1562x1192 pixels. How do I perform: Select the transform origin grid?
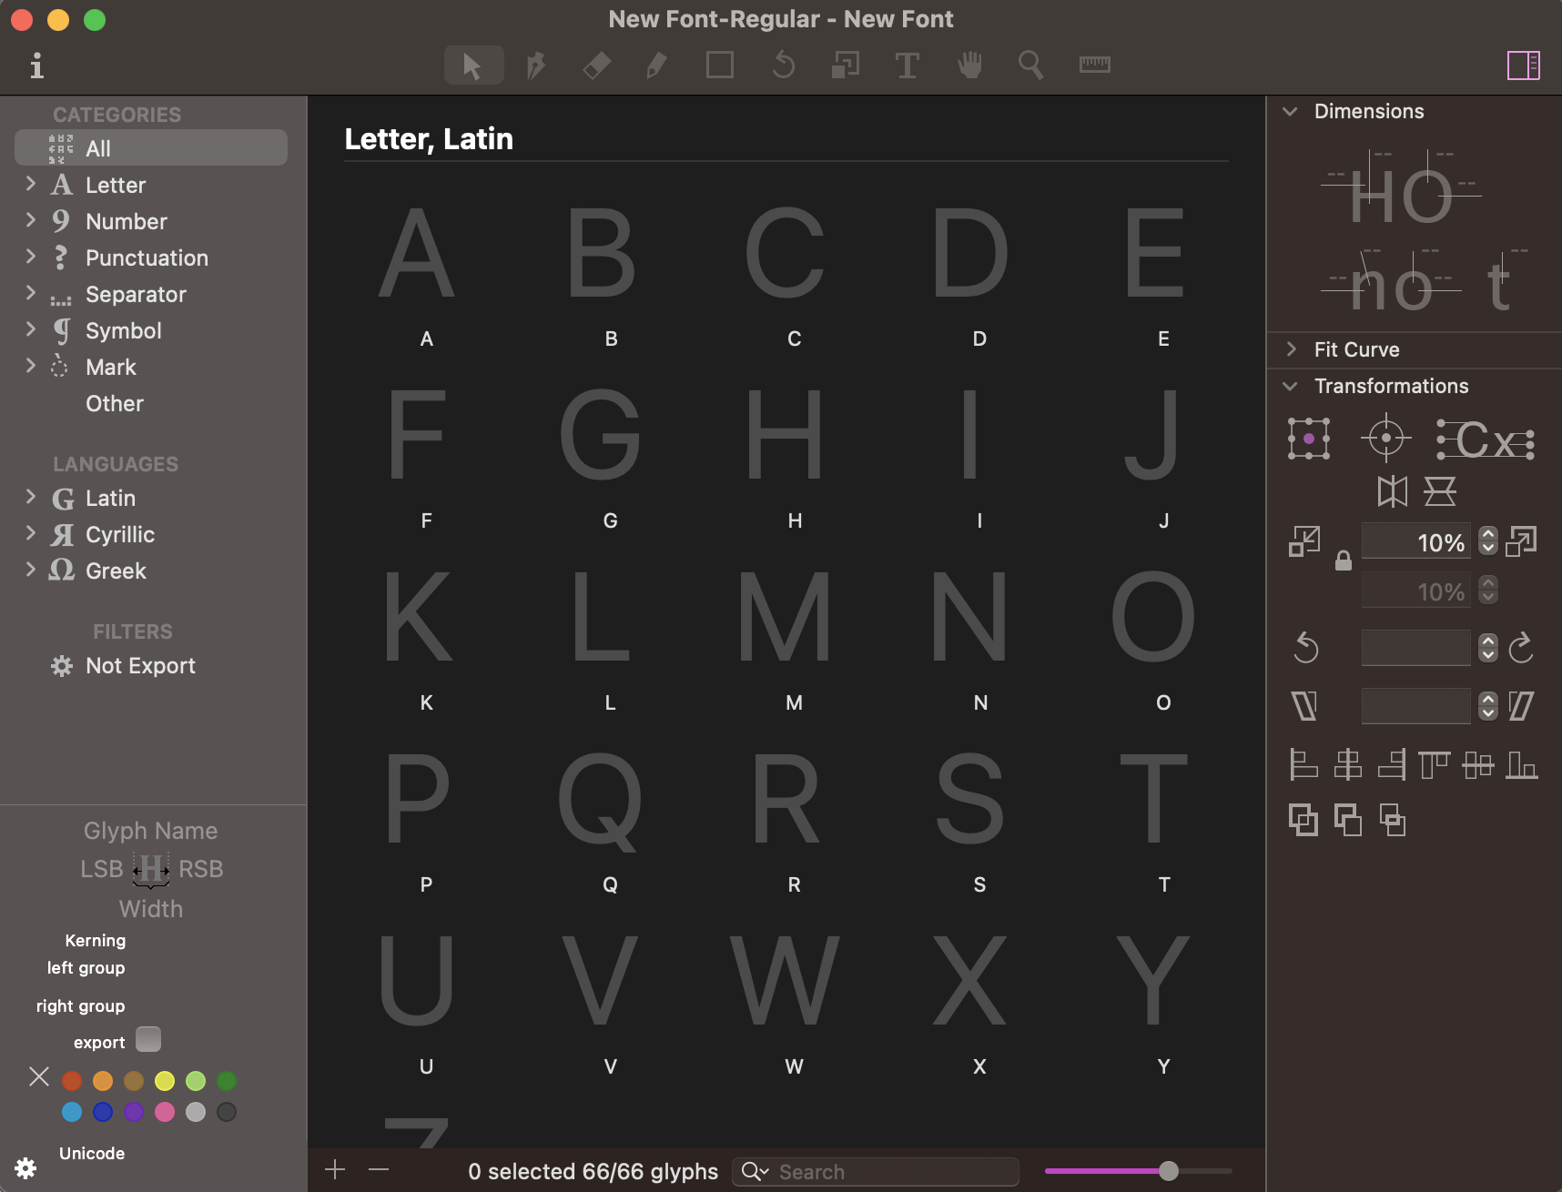[x=1309, y=439]
